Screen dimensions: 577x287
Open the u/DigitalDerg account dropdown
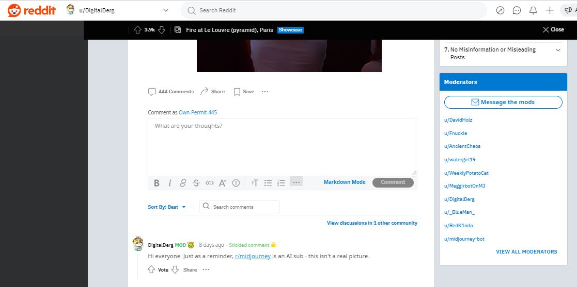click(117, 10)
